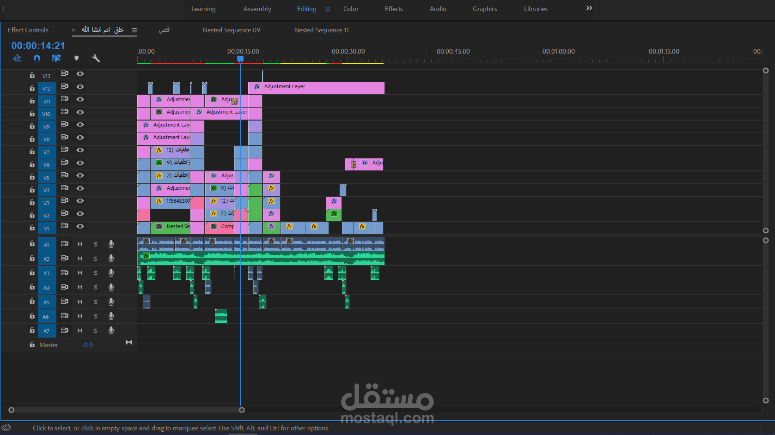Toggle sync lock on V9
The image size is (775, 435).
coord(65,124)
